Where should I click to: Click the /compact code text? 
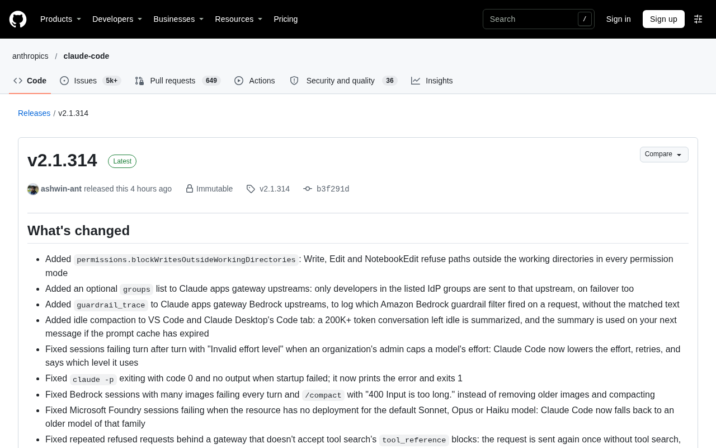(323, 395)
